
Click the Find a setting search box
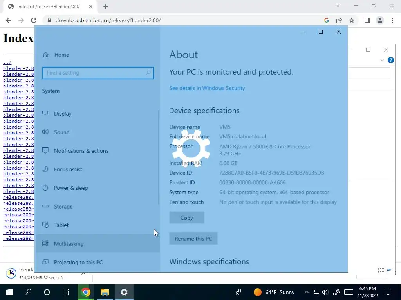pos(98,73)
